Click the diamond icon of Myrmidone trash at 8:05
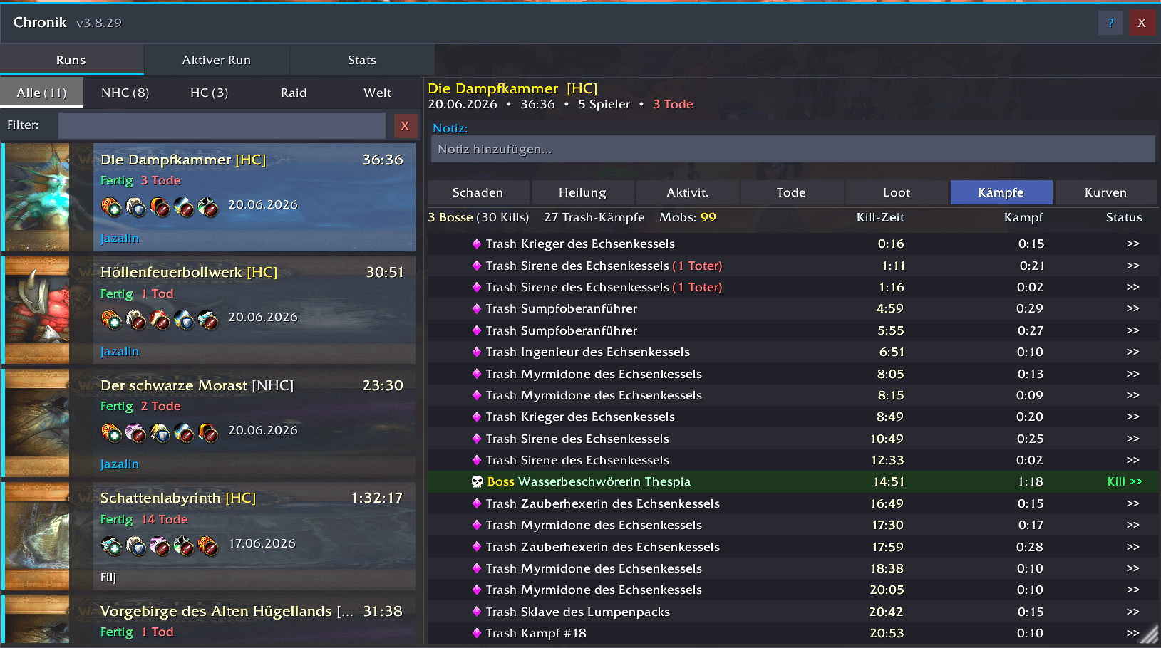The height and width of the screenshot is (648, 1161). [x=477, y=374]
